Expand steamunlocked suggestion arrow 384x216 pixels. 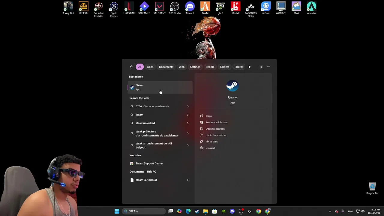coord(188,123)
